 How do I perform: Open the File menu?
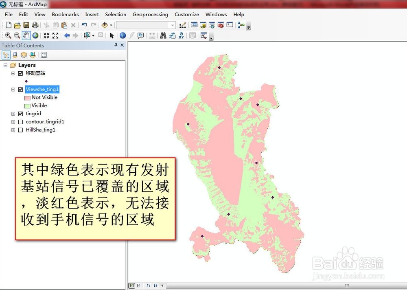9,15
